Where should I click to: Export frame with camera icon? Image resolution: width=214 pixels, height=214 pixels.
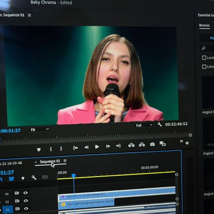152,144
